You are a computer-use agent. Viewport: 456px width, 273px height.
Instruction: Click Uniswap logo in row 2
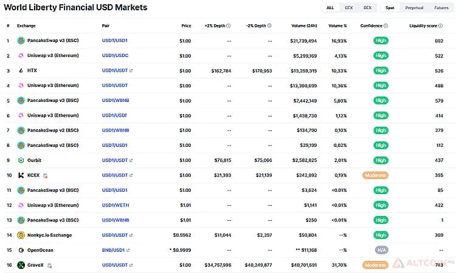click(21, 55)
